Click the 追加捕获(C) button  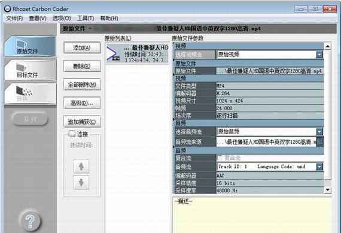tap(82, 122)
